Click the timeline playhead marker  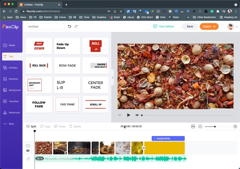coord(35,131)
